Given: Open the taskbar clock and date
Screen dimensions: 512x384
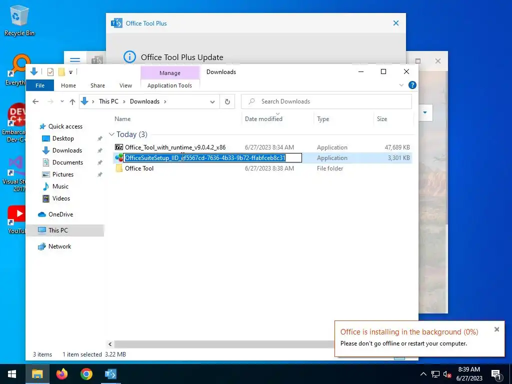Looking at the screenshot, I should (469, 374).
